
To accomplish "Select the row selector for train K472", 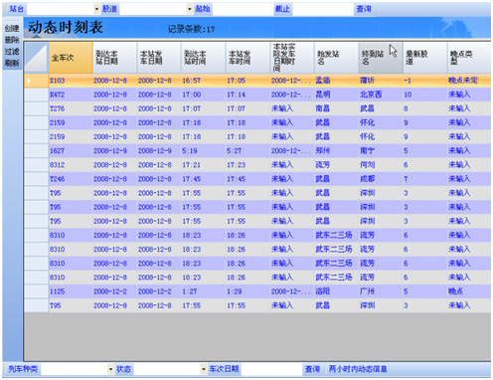I will click(36, 95).
